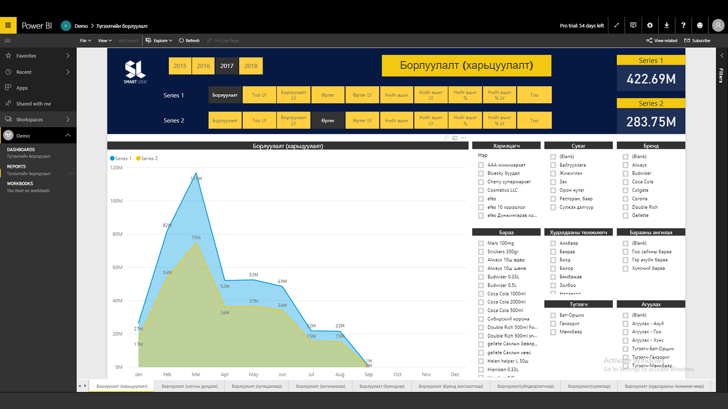Select the 2018 year button
The image size is (728, 409).
[x=251, y=66]
